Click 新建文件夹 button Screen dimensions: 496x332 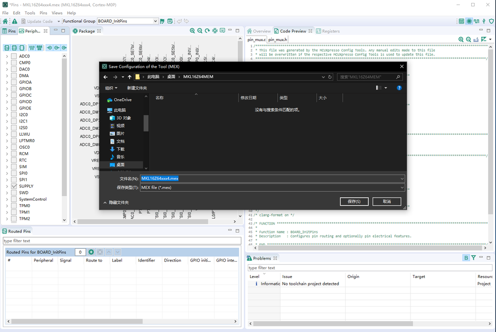[137, 88]
